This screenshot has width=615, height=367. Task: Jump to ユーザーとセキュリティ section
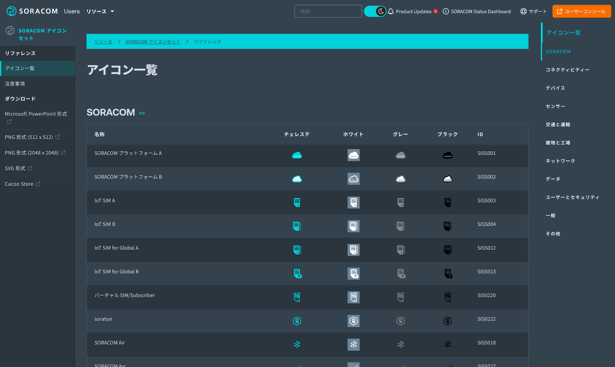572,197
